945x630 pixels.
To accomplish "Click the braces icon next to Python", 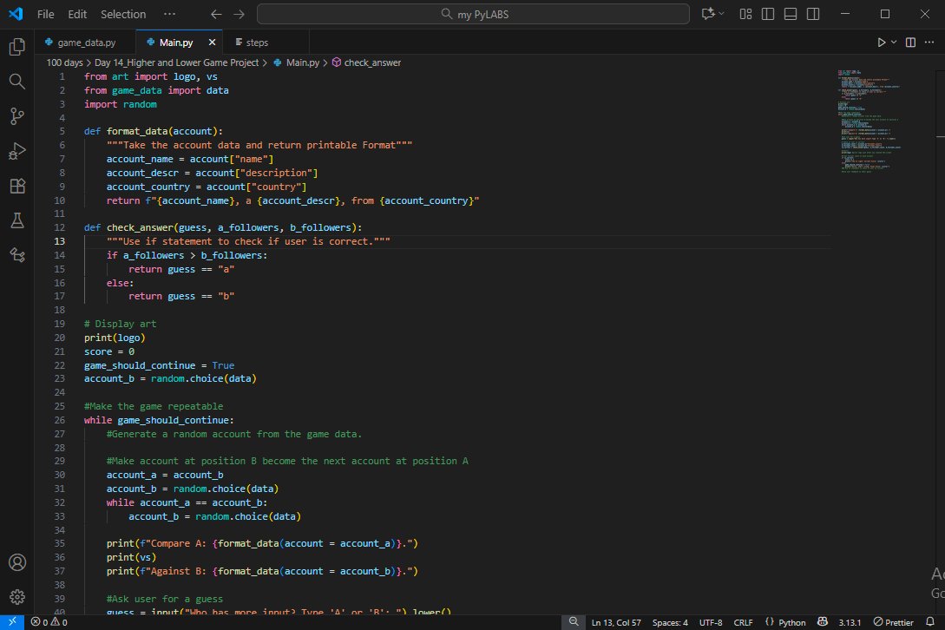I will (769, 622).
